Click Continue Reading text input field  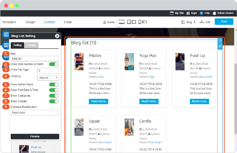pos(35,113)
